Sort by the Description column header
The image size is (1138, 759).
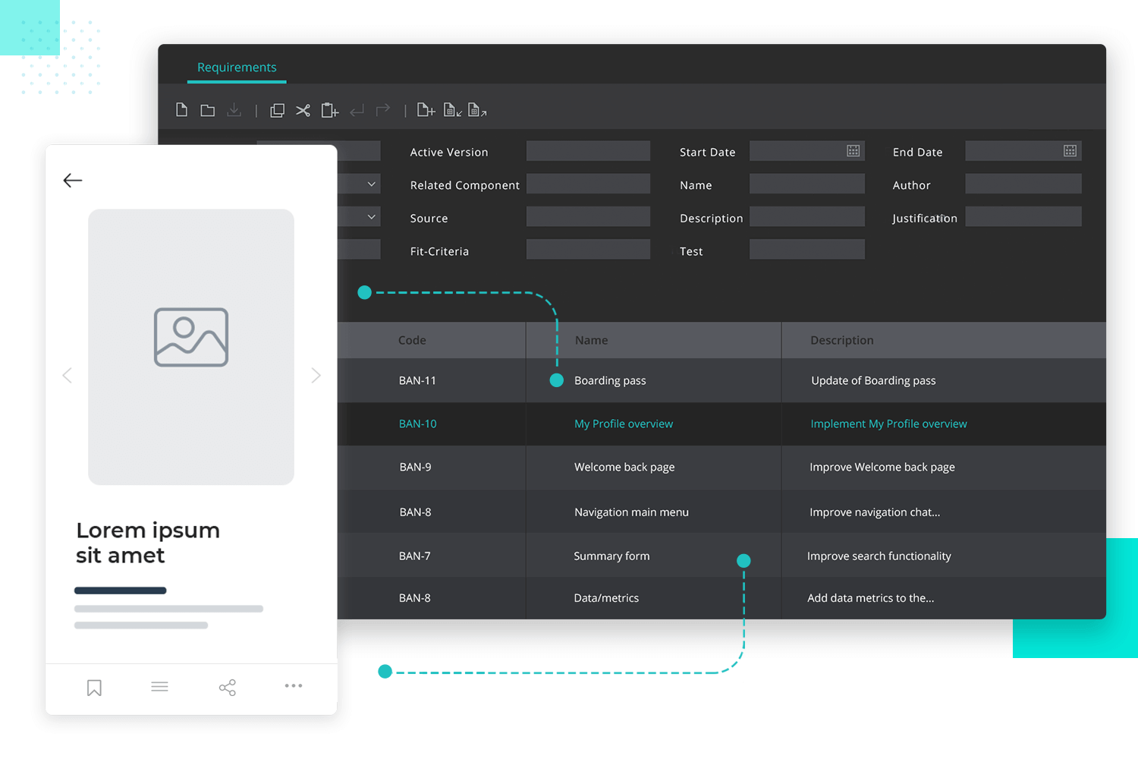point(842,340)
